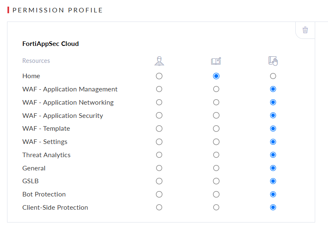Click the book-with-pencil column header icon
Screen dimensions: 328x225
[216, 61]
